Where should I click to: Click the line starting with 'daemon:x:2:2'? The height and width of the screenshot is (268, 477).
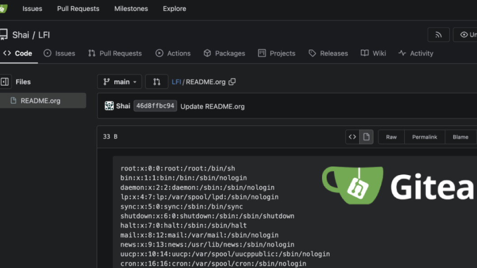click(x=197, y=188)
